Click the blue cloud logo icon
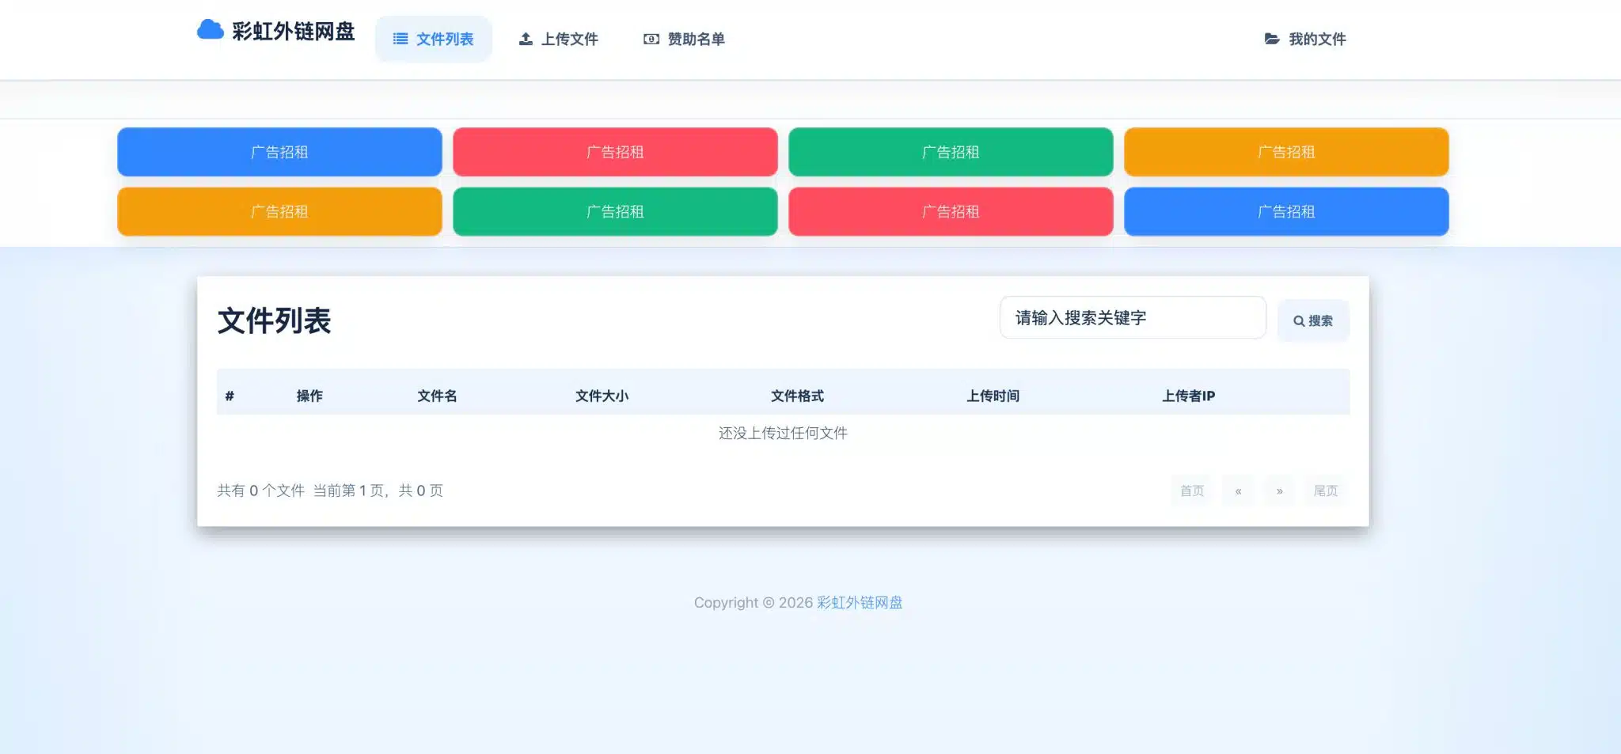 [210, 30]
